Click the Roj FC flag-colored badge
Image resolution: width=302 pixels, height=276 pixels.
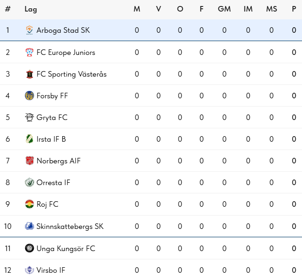(x=30, y=204)
